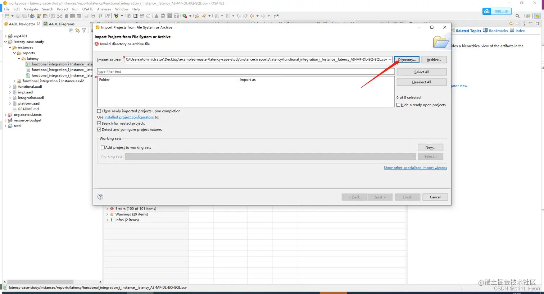Click the Warnings triangle icon in Problems list
Viewport: 544px width, 294px height.
click(x=112, y=214)
